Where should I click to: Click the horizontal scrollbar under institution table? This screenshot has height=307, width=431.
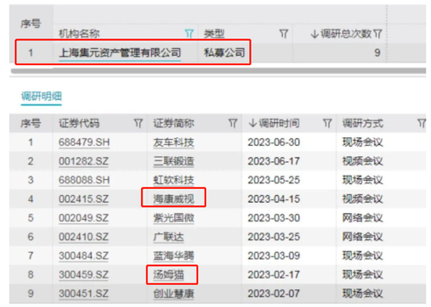219,70
